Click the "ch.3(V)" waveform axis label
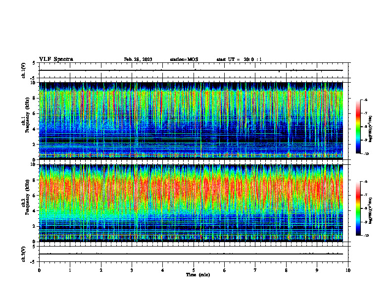Screen dimensions: 392x303 point(24,254)
